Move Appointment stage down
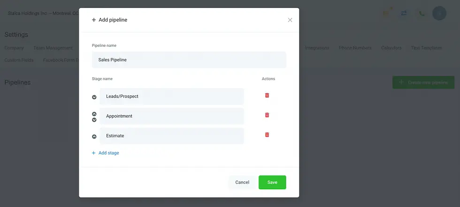 (x=94, y=120)
